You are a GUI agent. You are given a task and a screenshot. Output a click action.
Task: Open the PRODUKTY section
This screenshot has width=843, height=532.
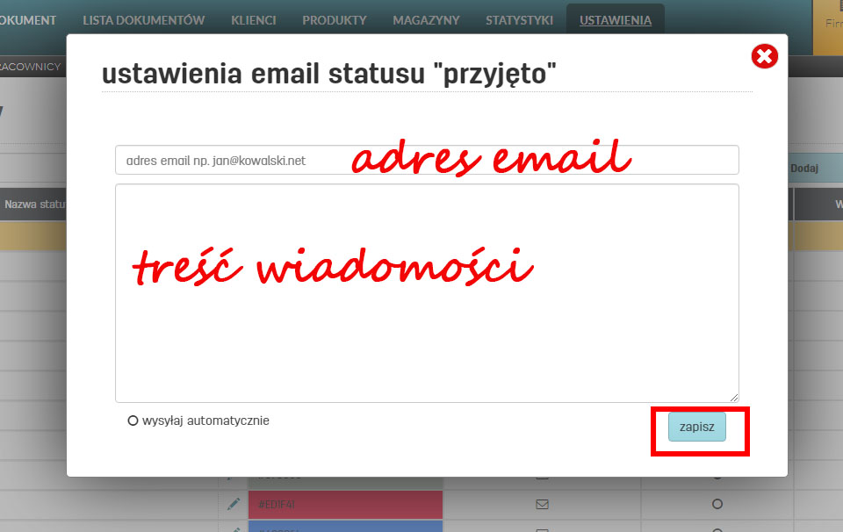[x=334, y=18]
